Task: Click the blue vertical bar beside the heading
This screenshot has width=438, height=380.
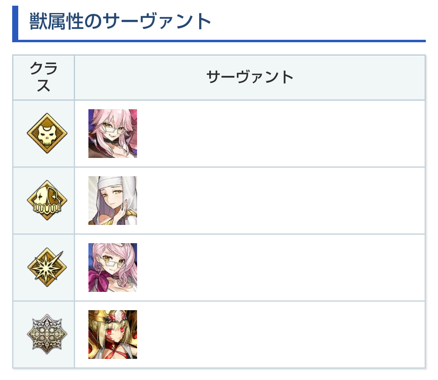Action: pyautogui.click(x=15, y=24)
